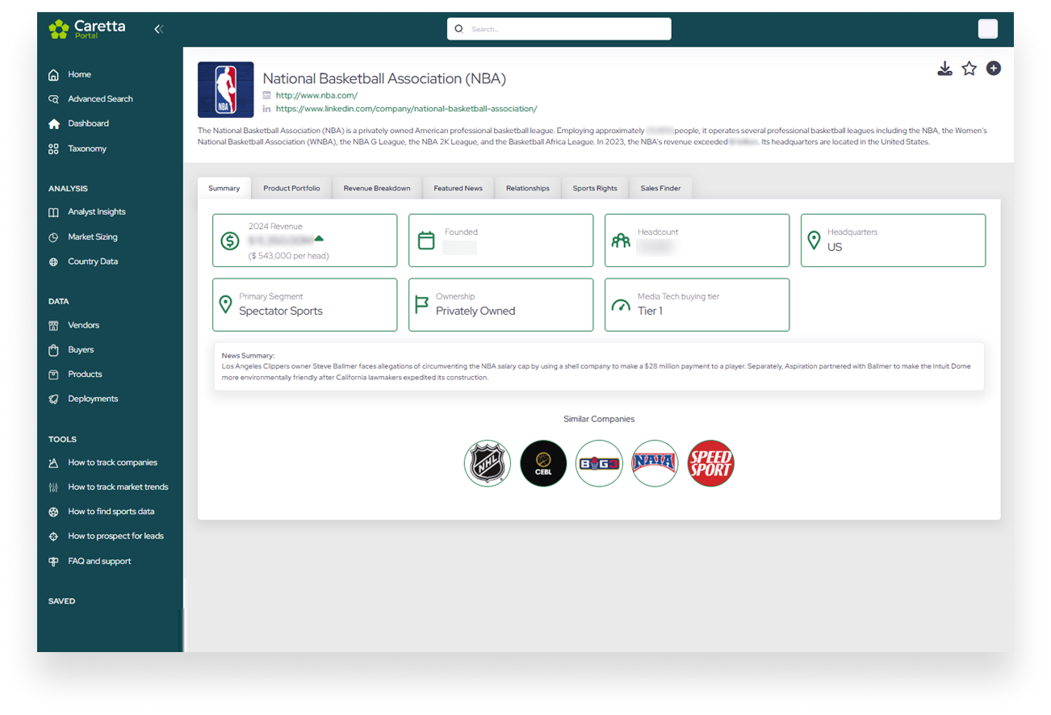Open the CEBL similar company logo

pos(543,463)
